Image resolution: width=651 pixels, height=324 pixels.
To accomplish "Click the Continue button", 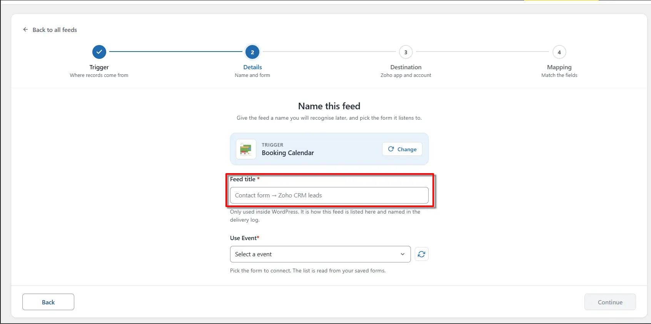I will coord(610,302).
